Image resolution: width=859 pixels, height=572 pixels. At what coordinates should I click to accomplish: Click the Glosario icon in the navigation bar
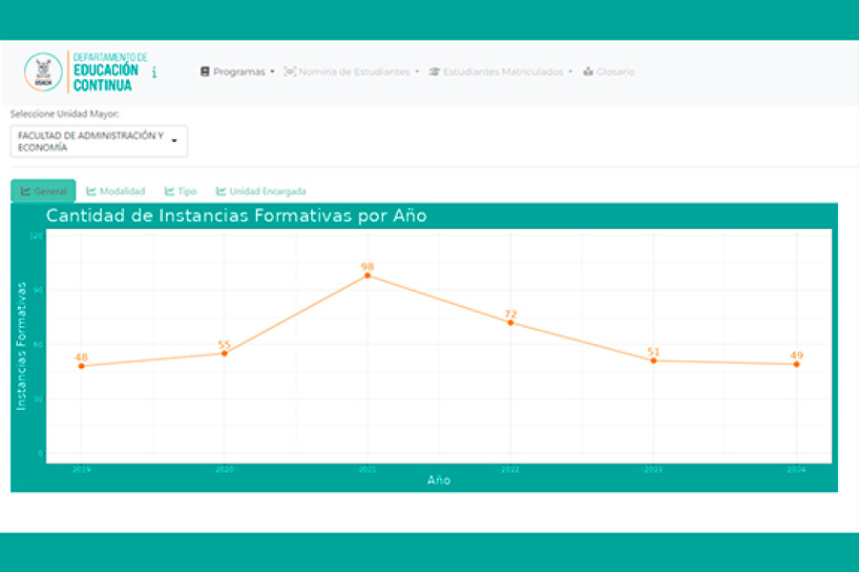click(x=588, y=71)
